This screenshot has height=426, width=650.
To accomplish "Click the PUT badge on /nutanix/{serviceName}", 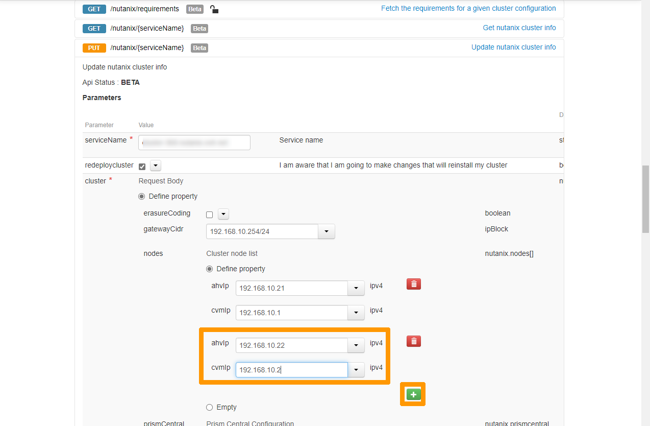I will pyautogui.click(x=94, y=48).
